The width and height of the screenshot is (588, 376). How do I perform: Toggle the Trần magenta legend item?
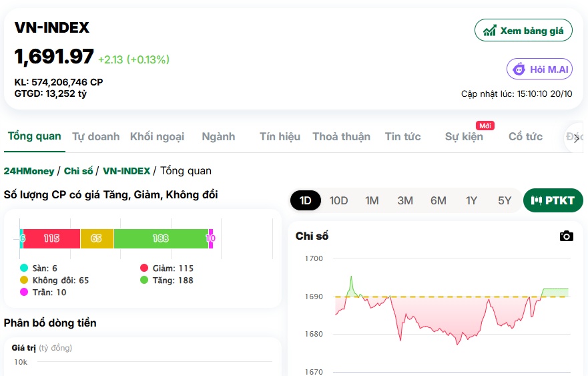click(x=43, y=292)
